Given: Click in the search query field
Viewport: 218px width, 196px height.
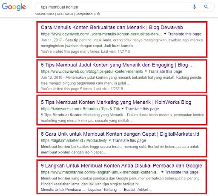Looking at the screenshot, I should click(114, 7).
